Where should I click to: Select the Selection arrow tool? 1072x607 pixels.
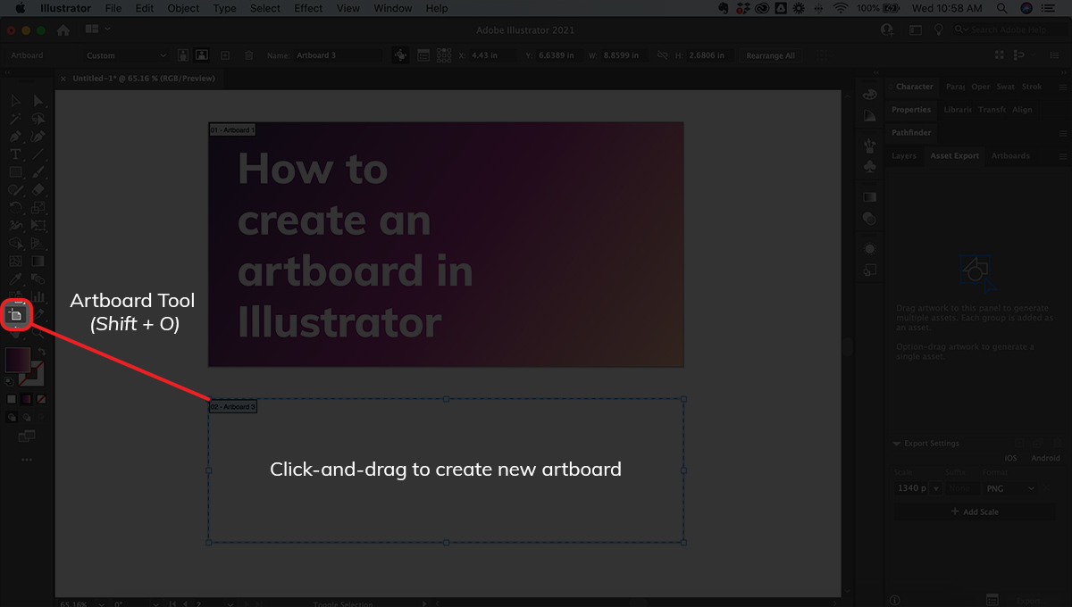coord(15,101)
